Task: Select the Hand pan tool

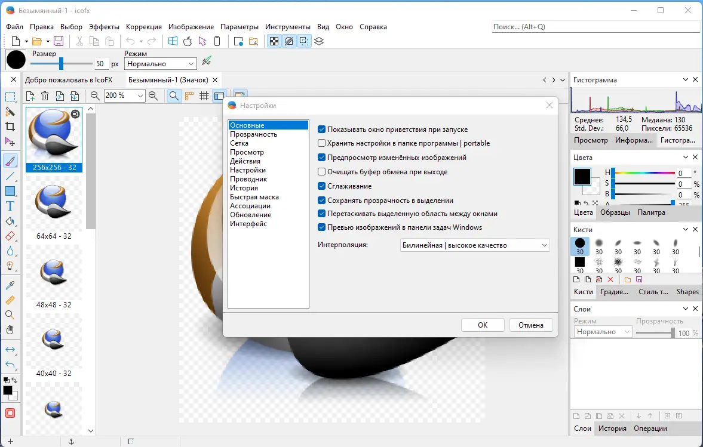Action: click(x=10, y=329)
